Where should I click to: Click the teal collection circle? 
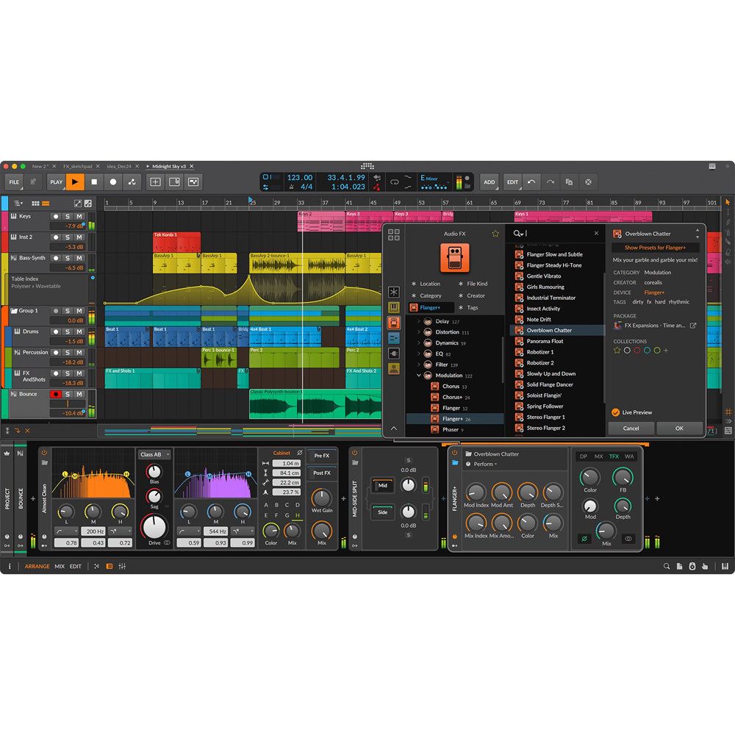coord(647,350)
